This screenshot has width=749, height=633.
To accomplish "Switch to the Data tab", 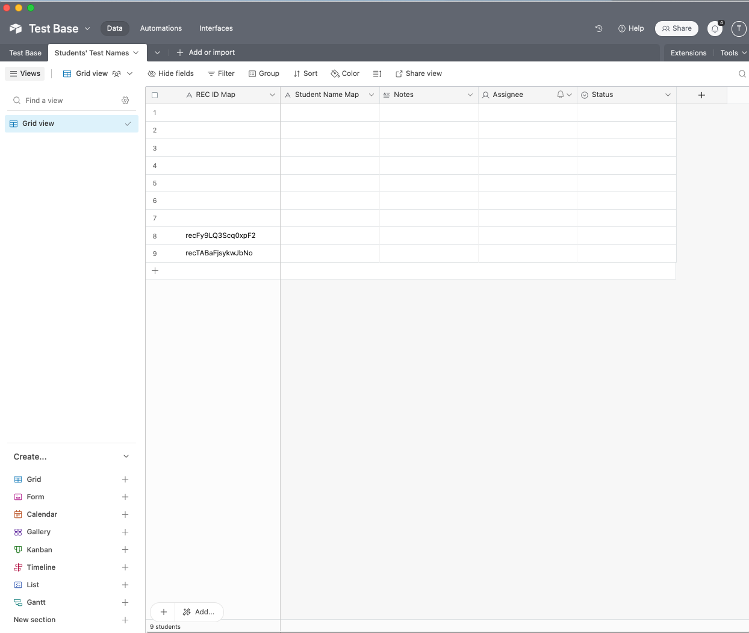I will coord(114,28).
